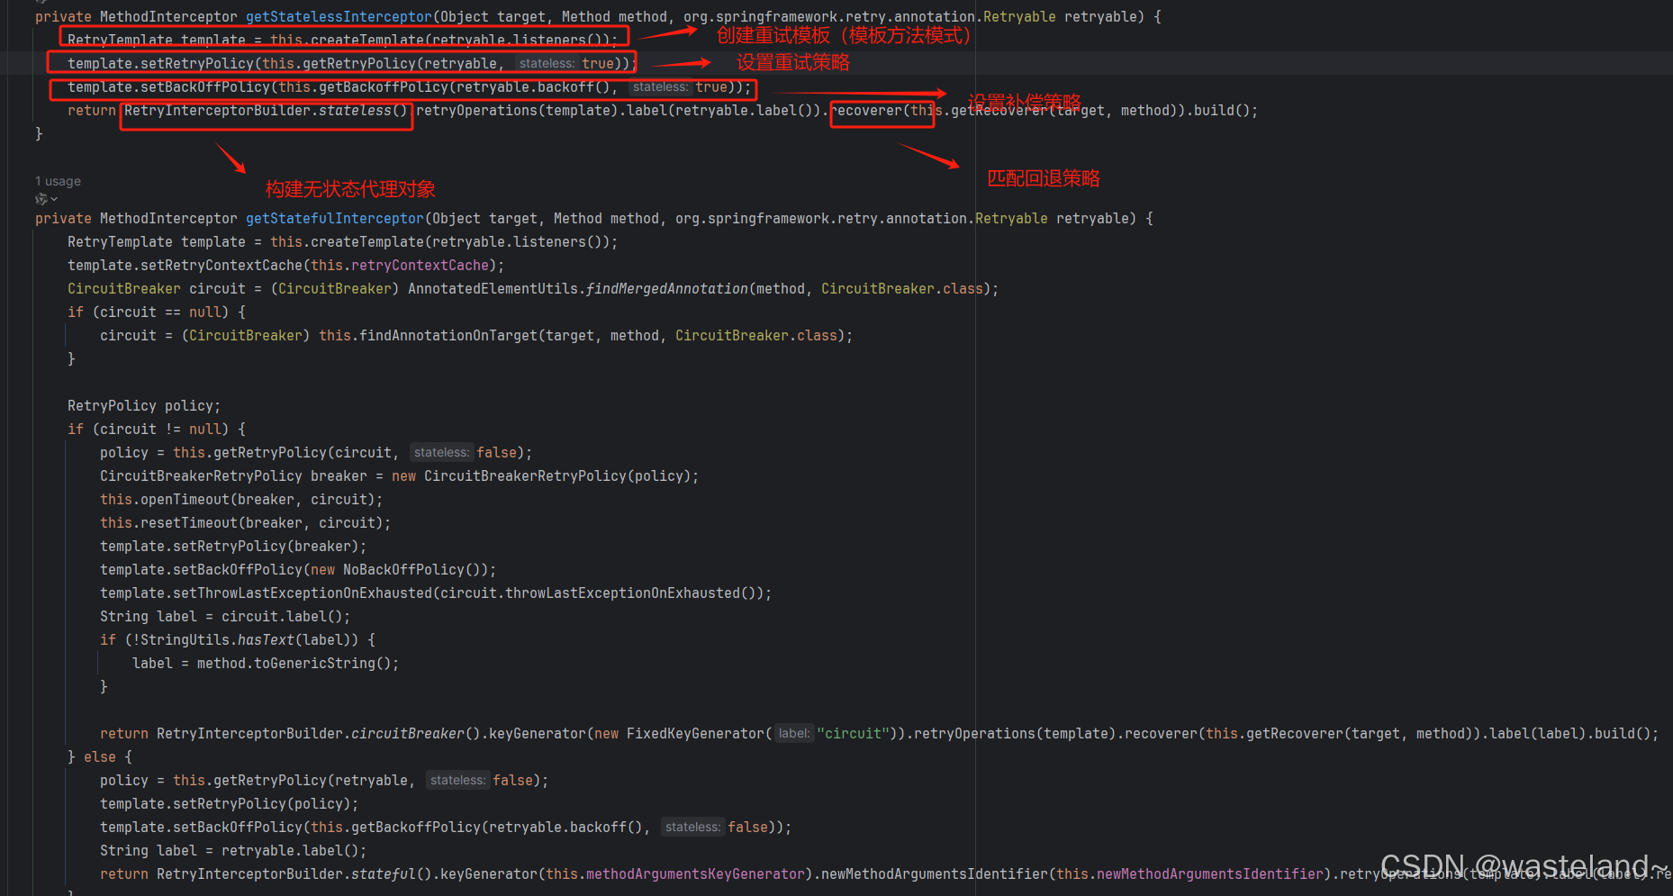Select the getStatelessInterceptor method name
Viewport: 1673px width, 896px height.
pos(338,16)
